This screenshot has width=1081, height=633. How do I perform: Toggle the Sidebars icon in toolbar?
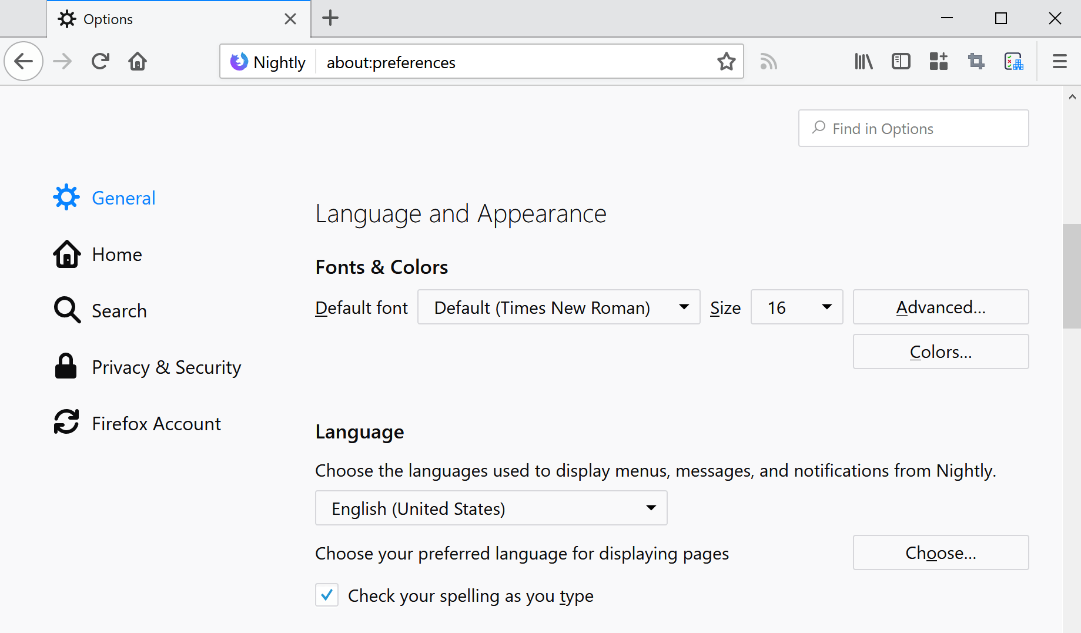(901, 61)
